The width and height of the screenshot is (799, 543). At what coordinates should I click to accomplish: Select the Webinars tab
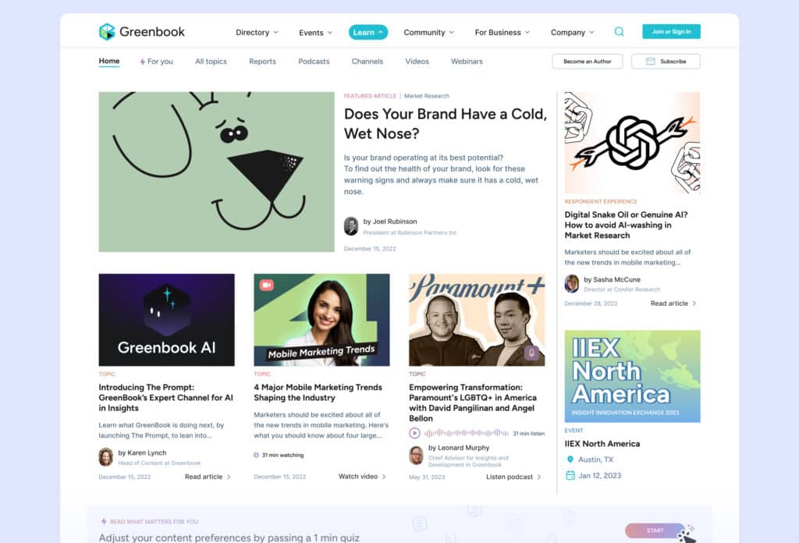pos(467,62)
